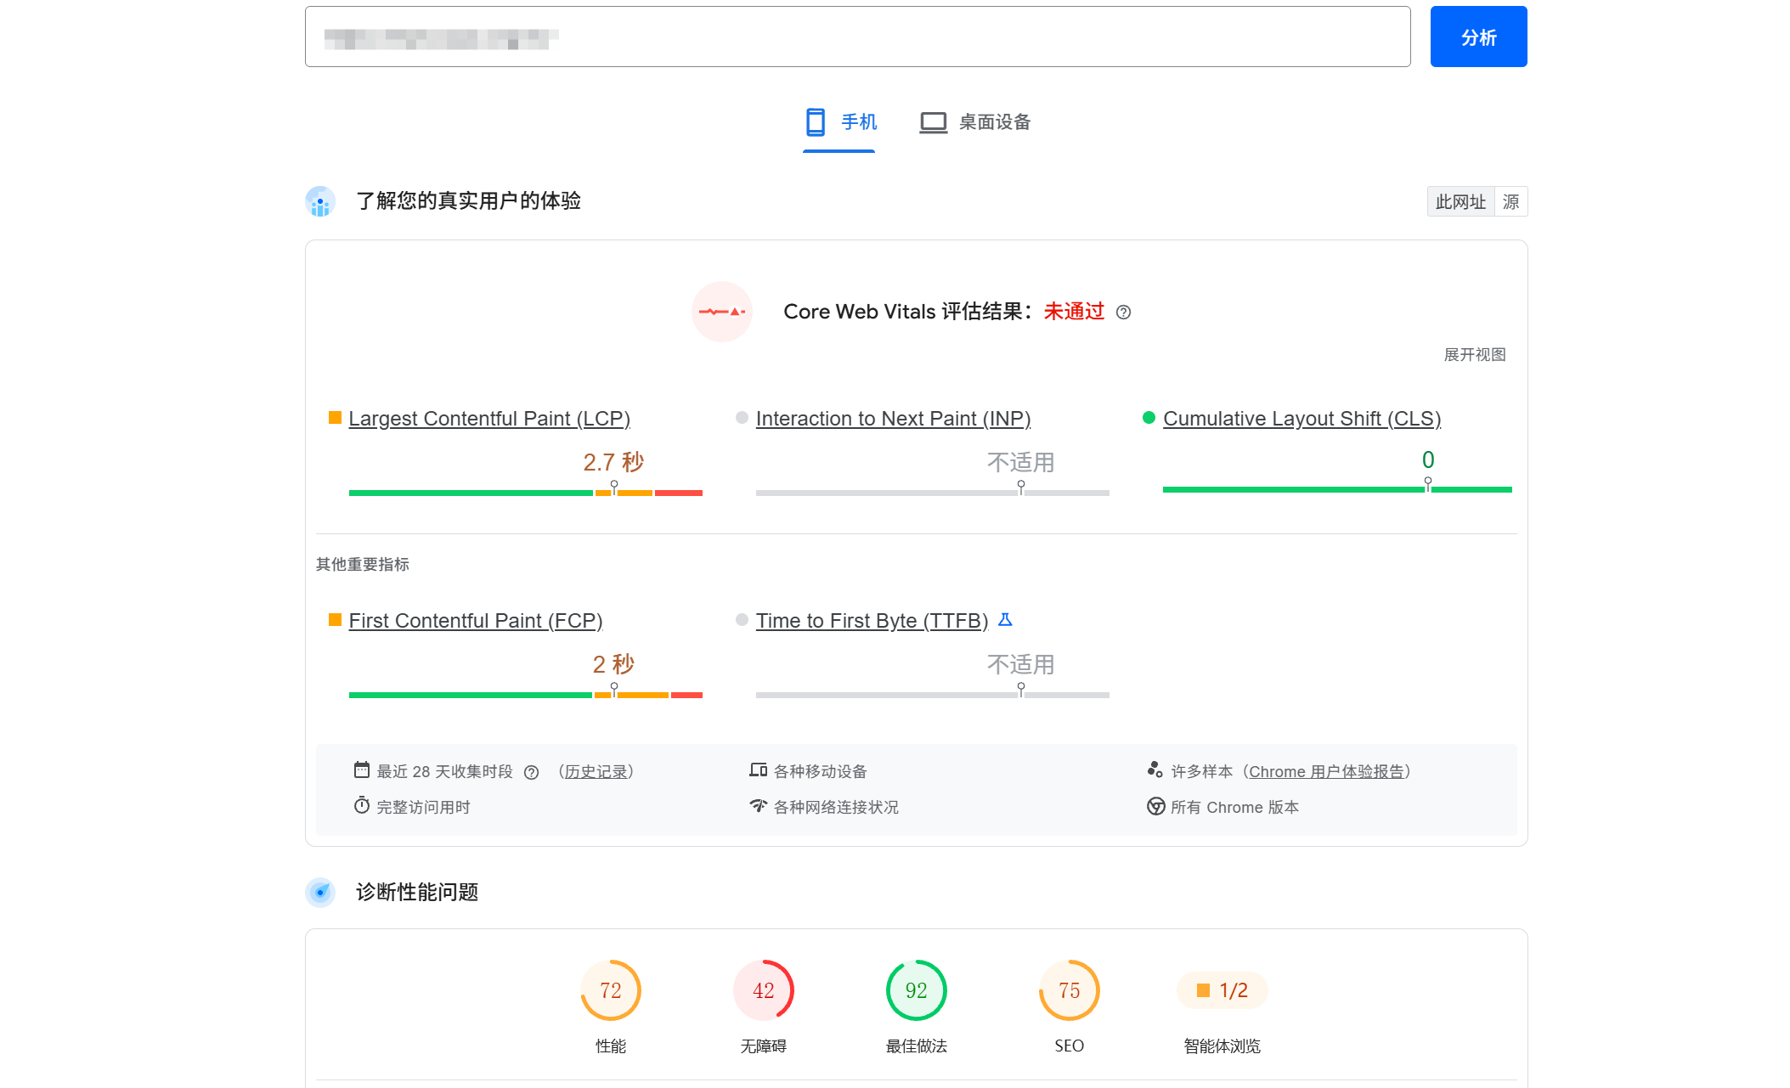Select the 源 origin toggle option

pos(1510,202)
